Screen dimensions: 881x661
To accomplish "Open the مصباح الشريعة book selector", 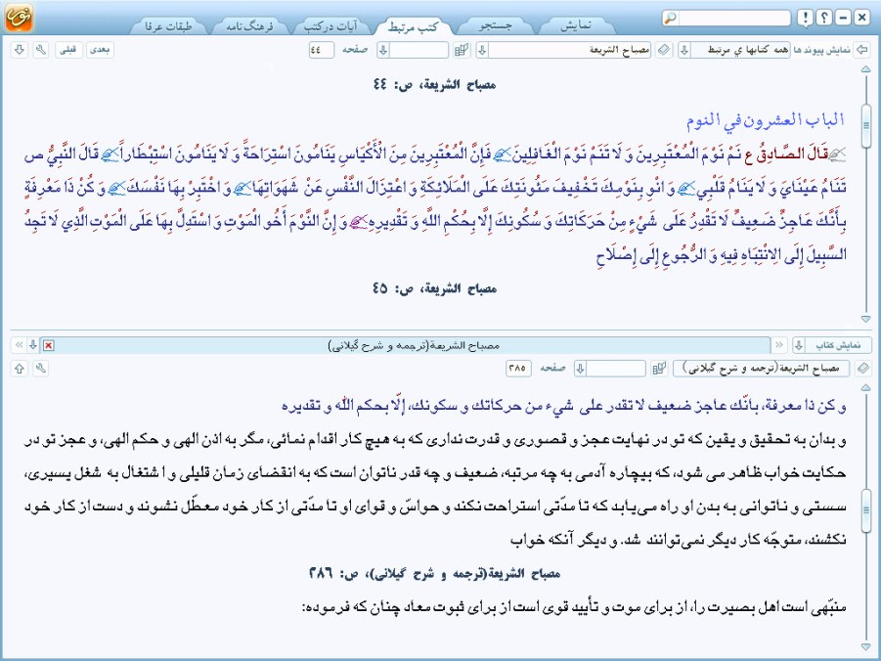I will (570, 50).
